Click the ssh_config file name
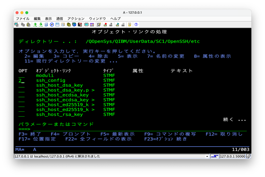 [51, 80]
